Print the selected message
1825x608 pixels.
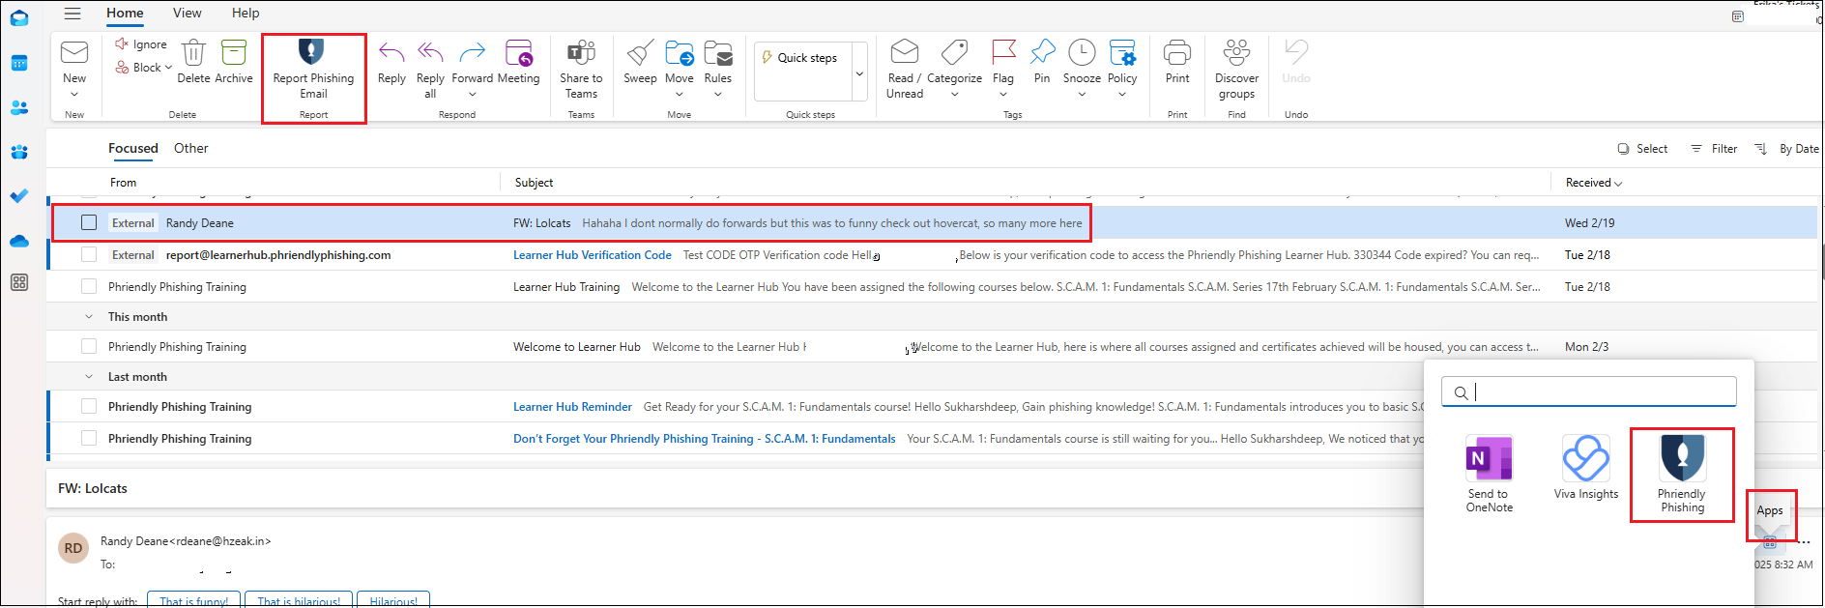(x=1176, y=53)
